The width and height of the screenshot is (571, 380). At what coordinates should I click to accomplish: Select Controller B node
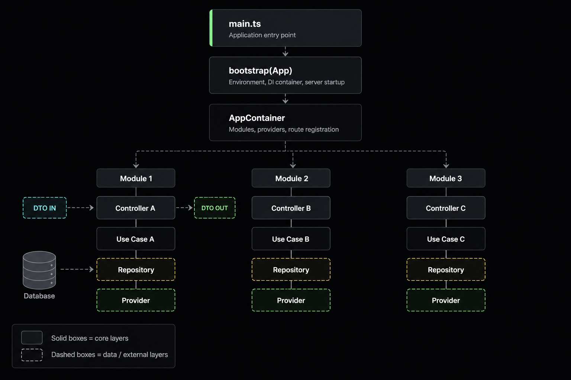[291, 208]
